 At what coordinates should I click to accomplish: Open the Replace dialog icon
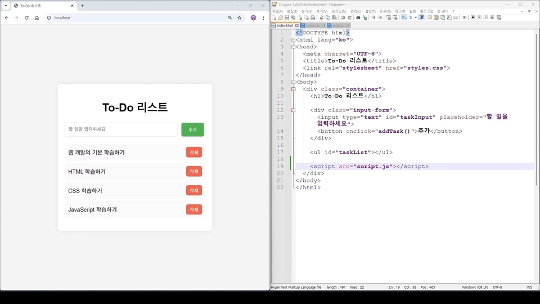click(364, 17)
